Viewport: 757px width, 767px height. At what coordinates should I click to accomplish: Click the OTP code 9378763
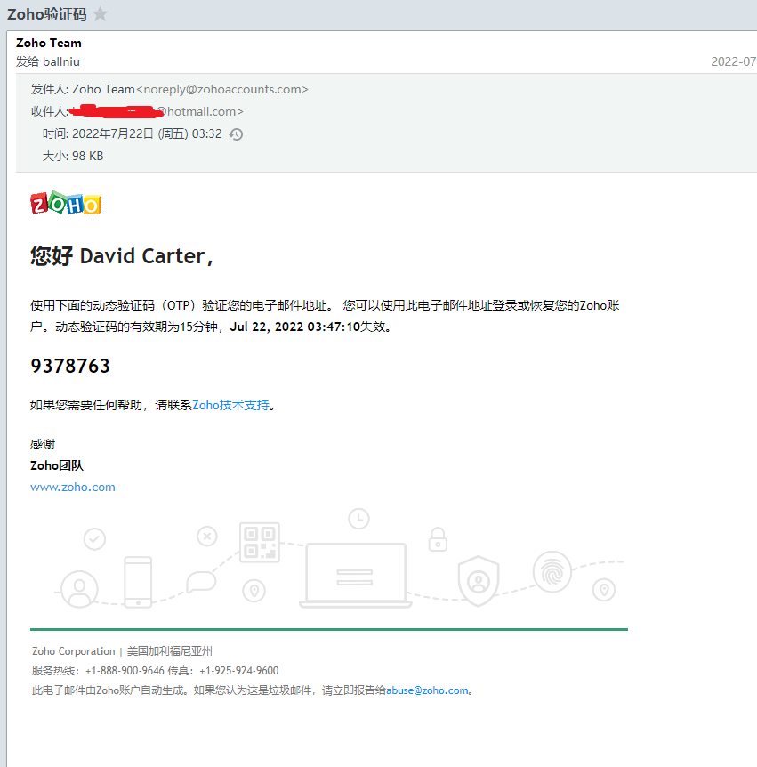tap(70, 366)
